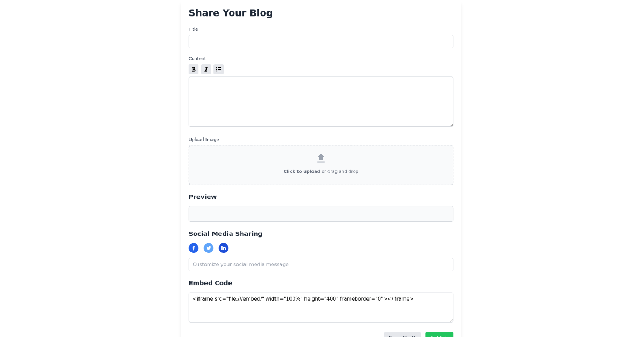Click the social media message box

click(320, 264)
